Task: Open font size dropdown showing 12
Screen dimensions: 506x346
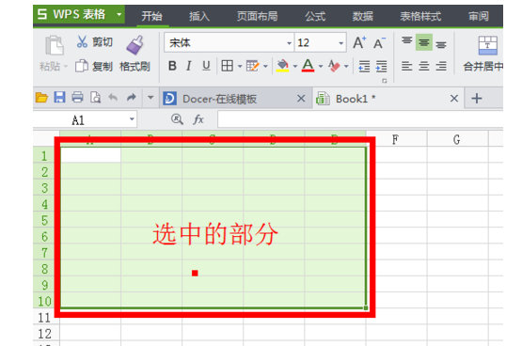Action: tap(340, 43)
